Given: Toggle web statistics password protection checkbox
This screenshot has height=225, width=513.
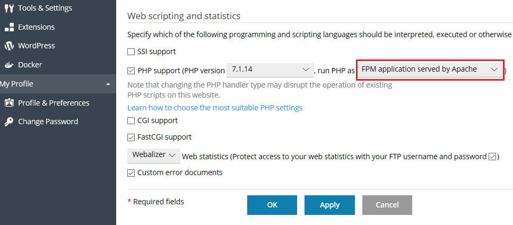Looking at the screenshot, I should (492, 157).
